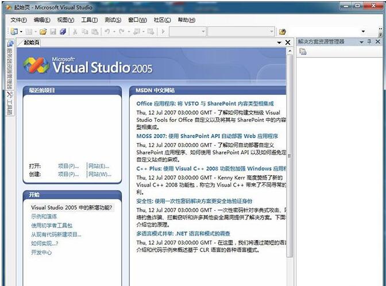Open the 示例和演练 link

click(x=44, y=217)
